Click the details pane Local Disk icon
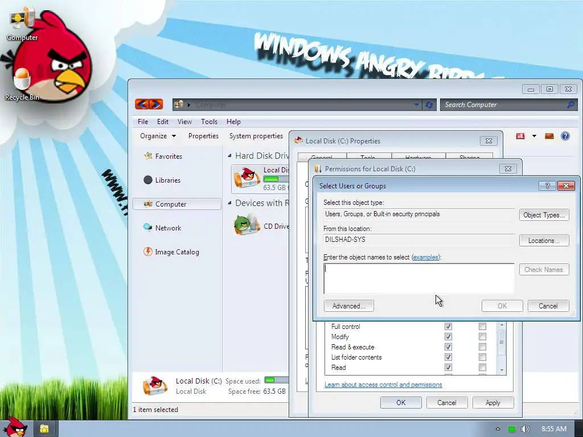Image resolution: width=583 pixels, height=437 pixels. pyautogui.click(x=155, y=385)
